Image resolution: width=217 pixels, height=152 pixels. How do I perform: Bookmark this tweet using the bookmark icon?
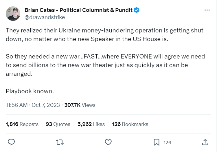[157, 142]
